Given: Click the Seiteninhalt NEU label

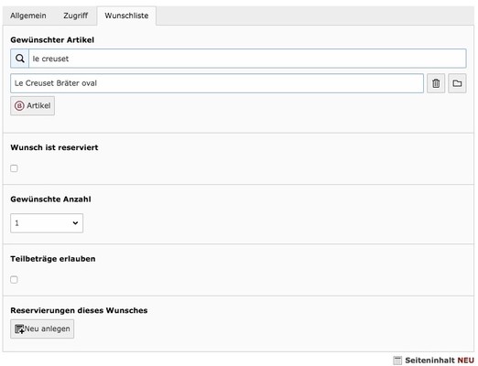Looking at the screenshot, I should click(440, 361).
